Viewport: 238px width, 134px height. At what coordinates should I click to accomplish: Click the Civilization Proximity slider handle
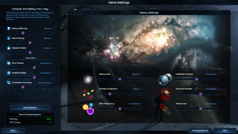23,87
